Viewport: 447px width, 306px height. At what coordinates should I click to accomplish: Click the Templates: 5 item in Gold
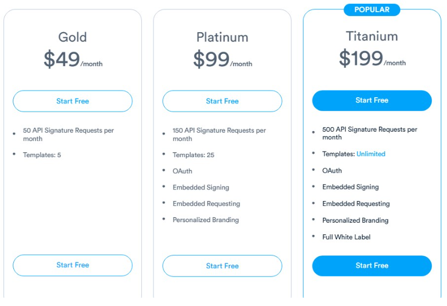coord(42,155)
